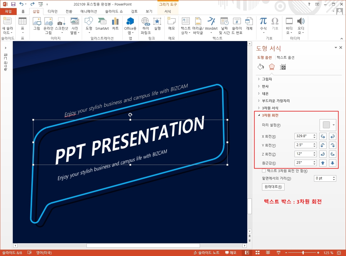The width and height of the screenshot is (346, 256).
Task: Open the Photo Album tool
Action: point(75,26)
